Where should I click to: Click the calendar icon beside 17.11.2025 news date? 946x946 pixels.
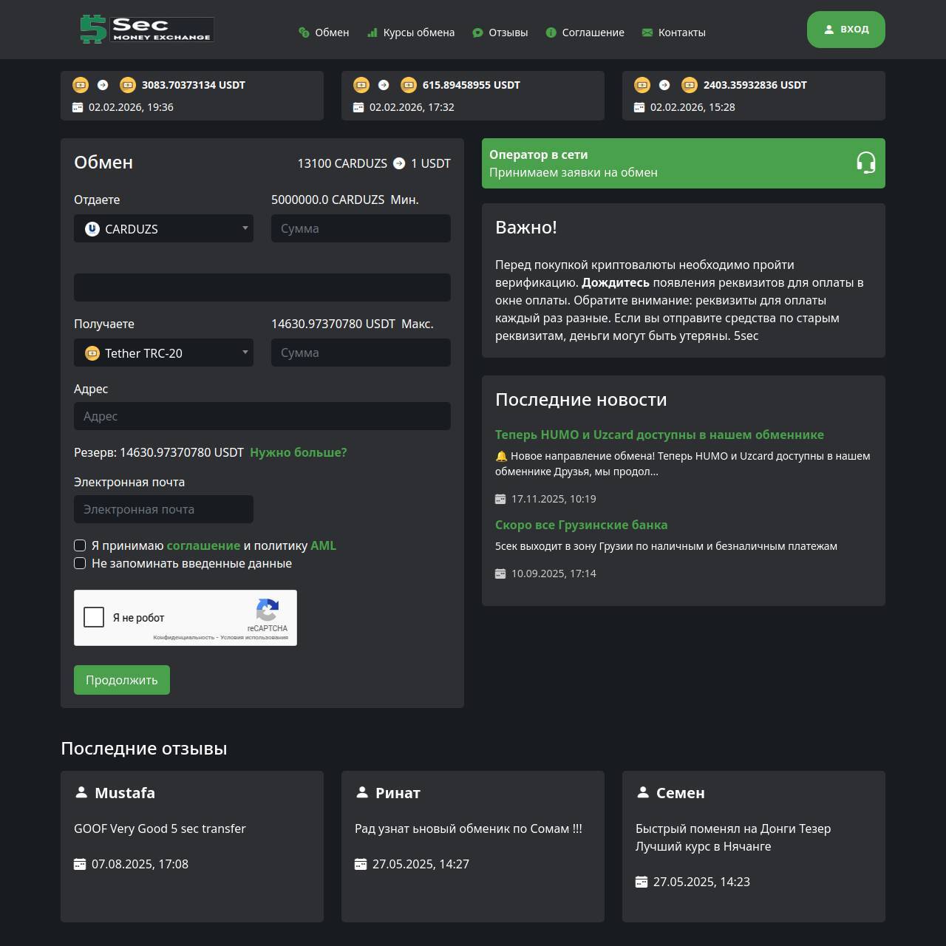pos(500,499)
